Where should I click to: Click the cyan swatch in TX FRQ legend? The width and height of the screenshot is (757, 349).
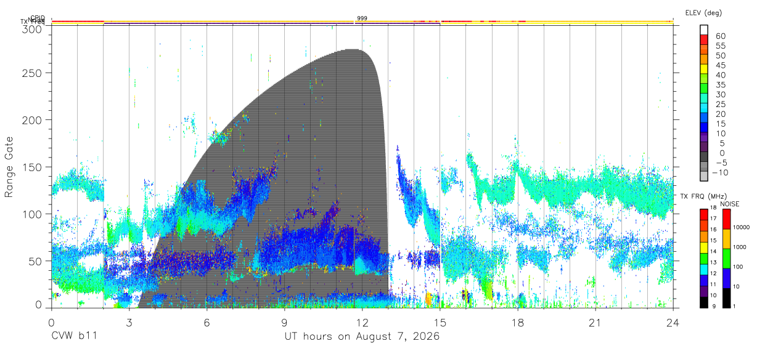(703, 269)
